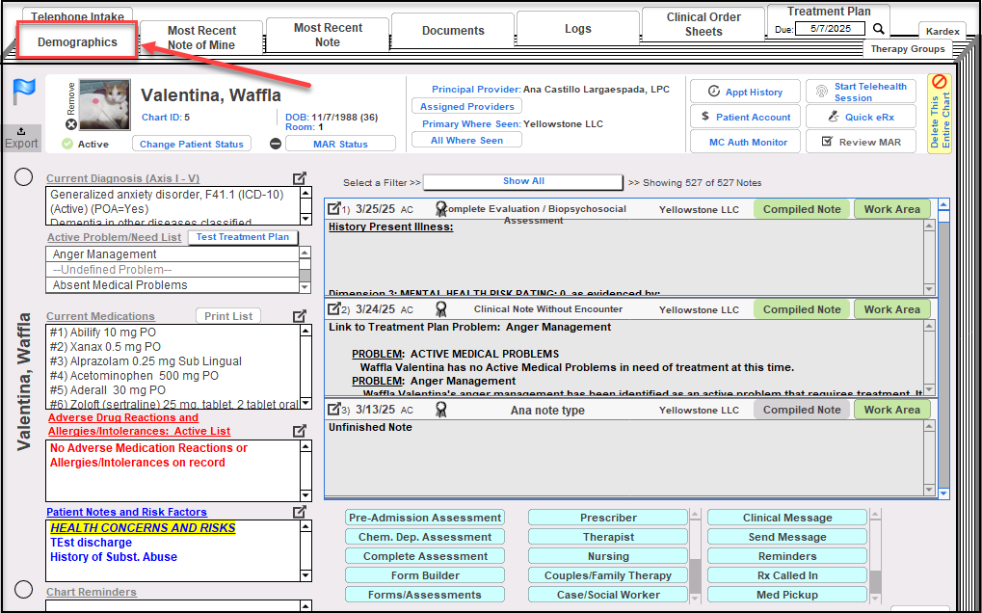Viewport: 982px width, 613px height.
Task: Toggle the MAR Status minus indicator
Action: click(x=276, y=144)
